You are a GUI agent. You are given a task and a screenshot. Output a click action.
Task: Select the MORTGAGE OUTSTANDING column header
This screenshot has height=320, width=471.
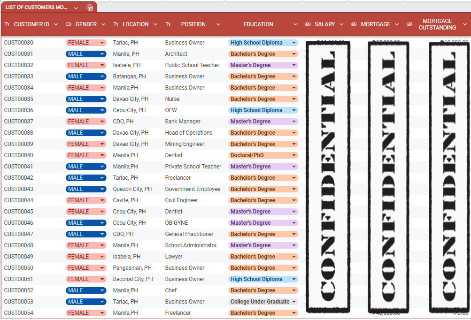(437, 24)
